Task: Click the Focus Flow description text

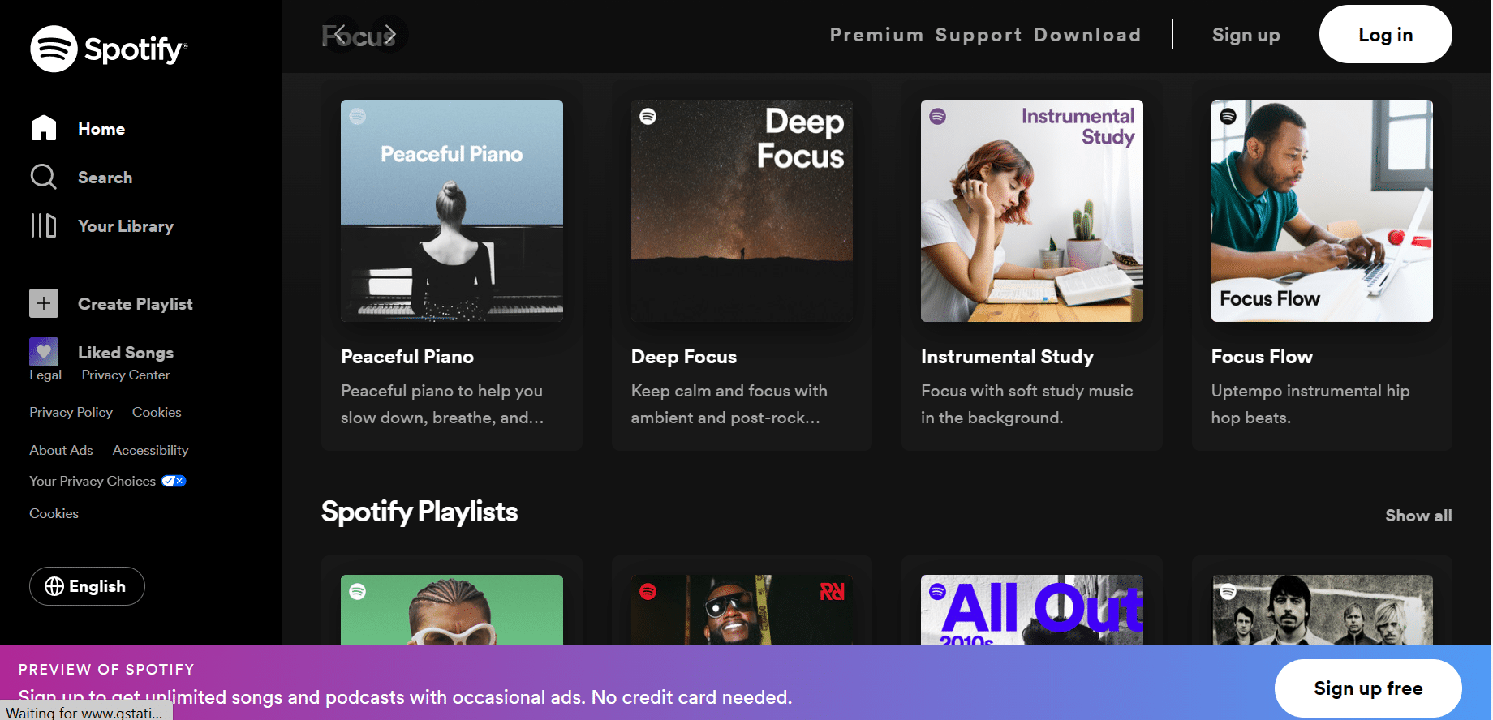Action: [1310, 404]
